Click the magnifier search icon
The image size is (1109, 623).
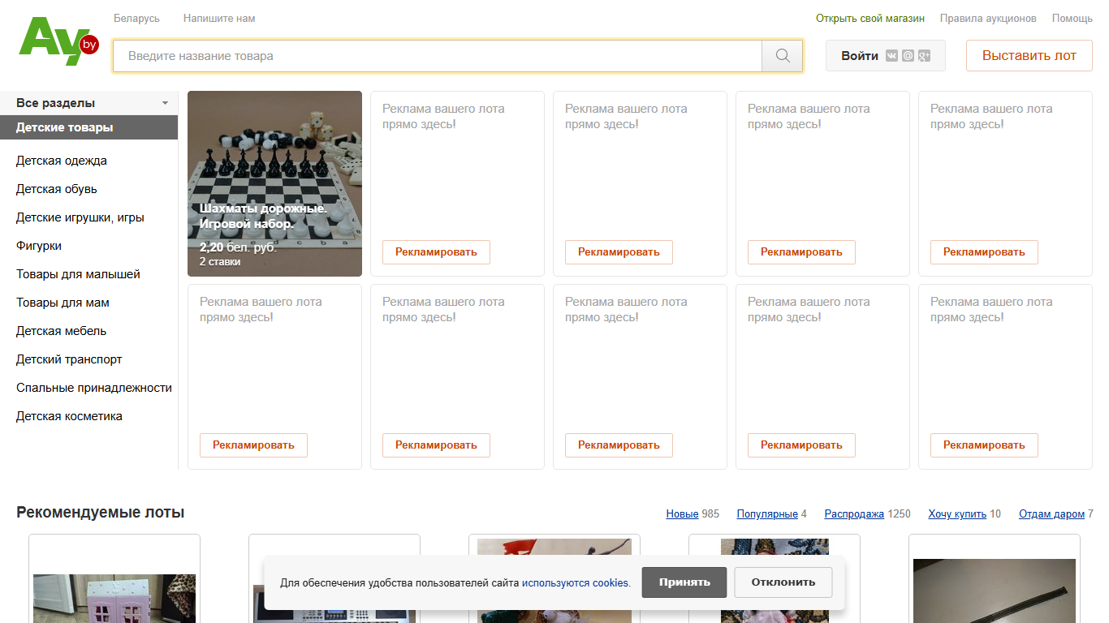point(783,56)
